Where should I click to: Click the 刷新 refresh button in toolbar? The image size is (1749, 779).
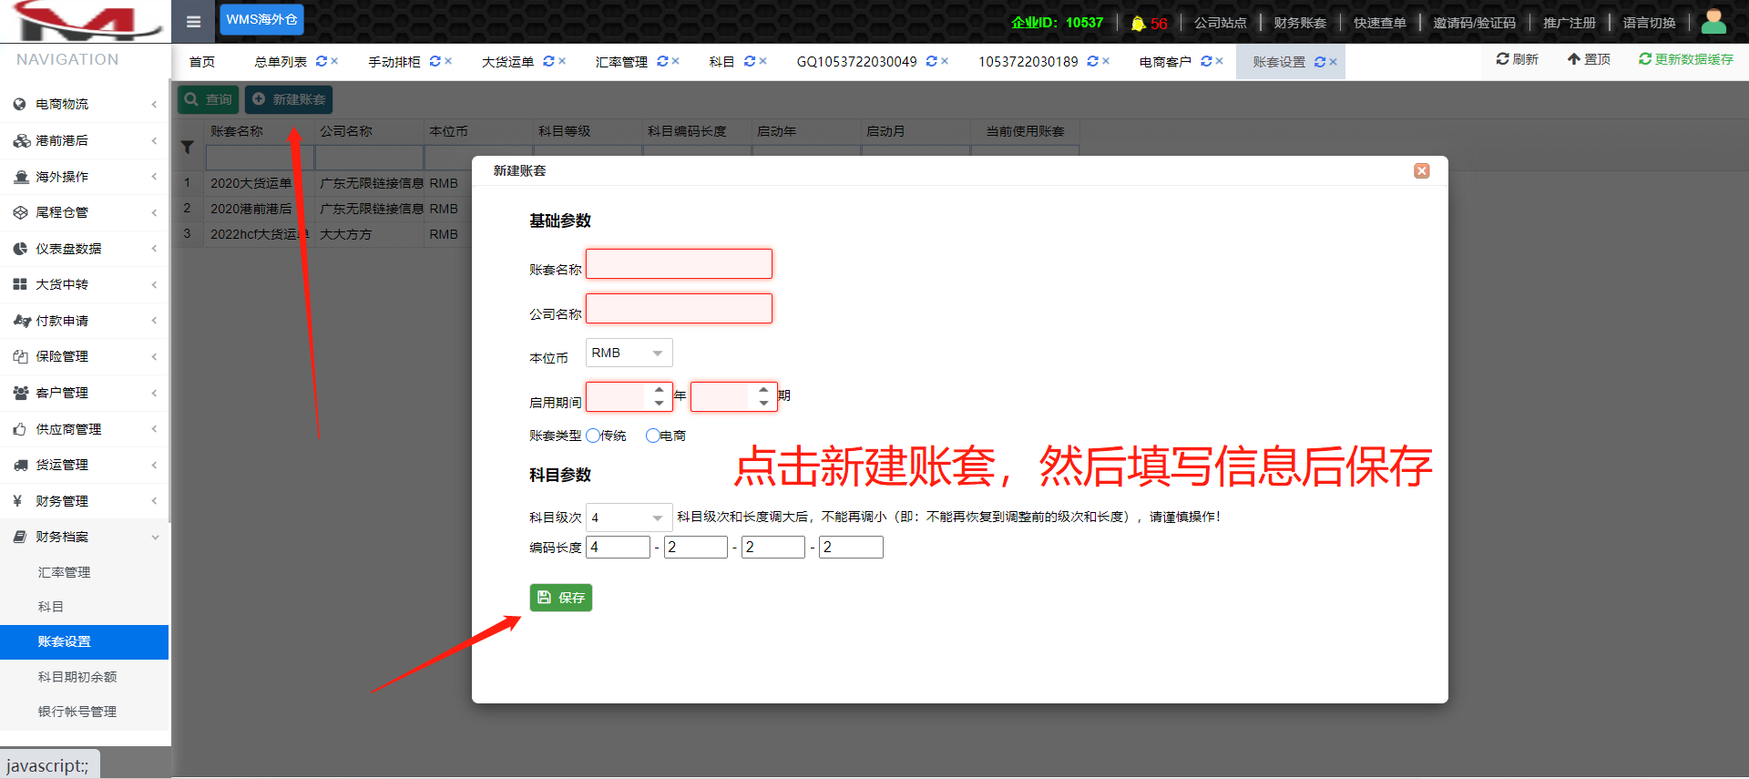(x=1517, y=59)
